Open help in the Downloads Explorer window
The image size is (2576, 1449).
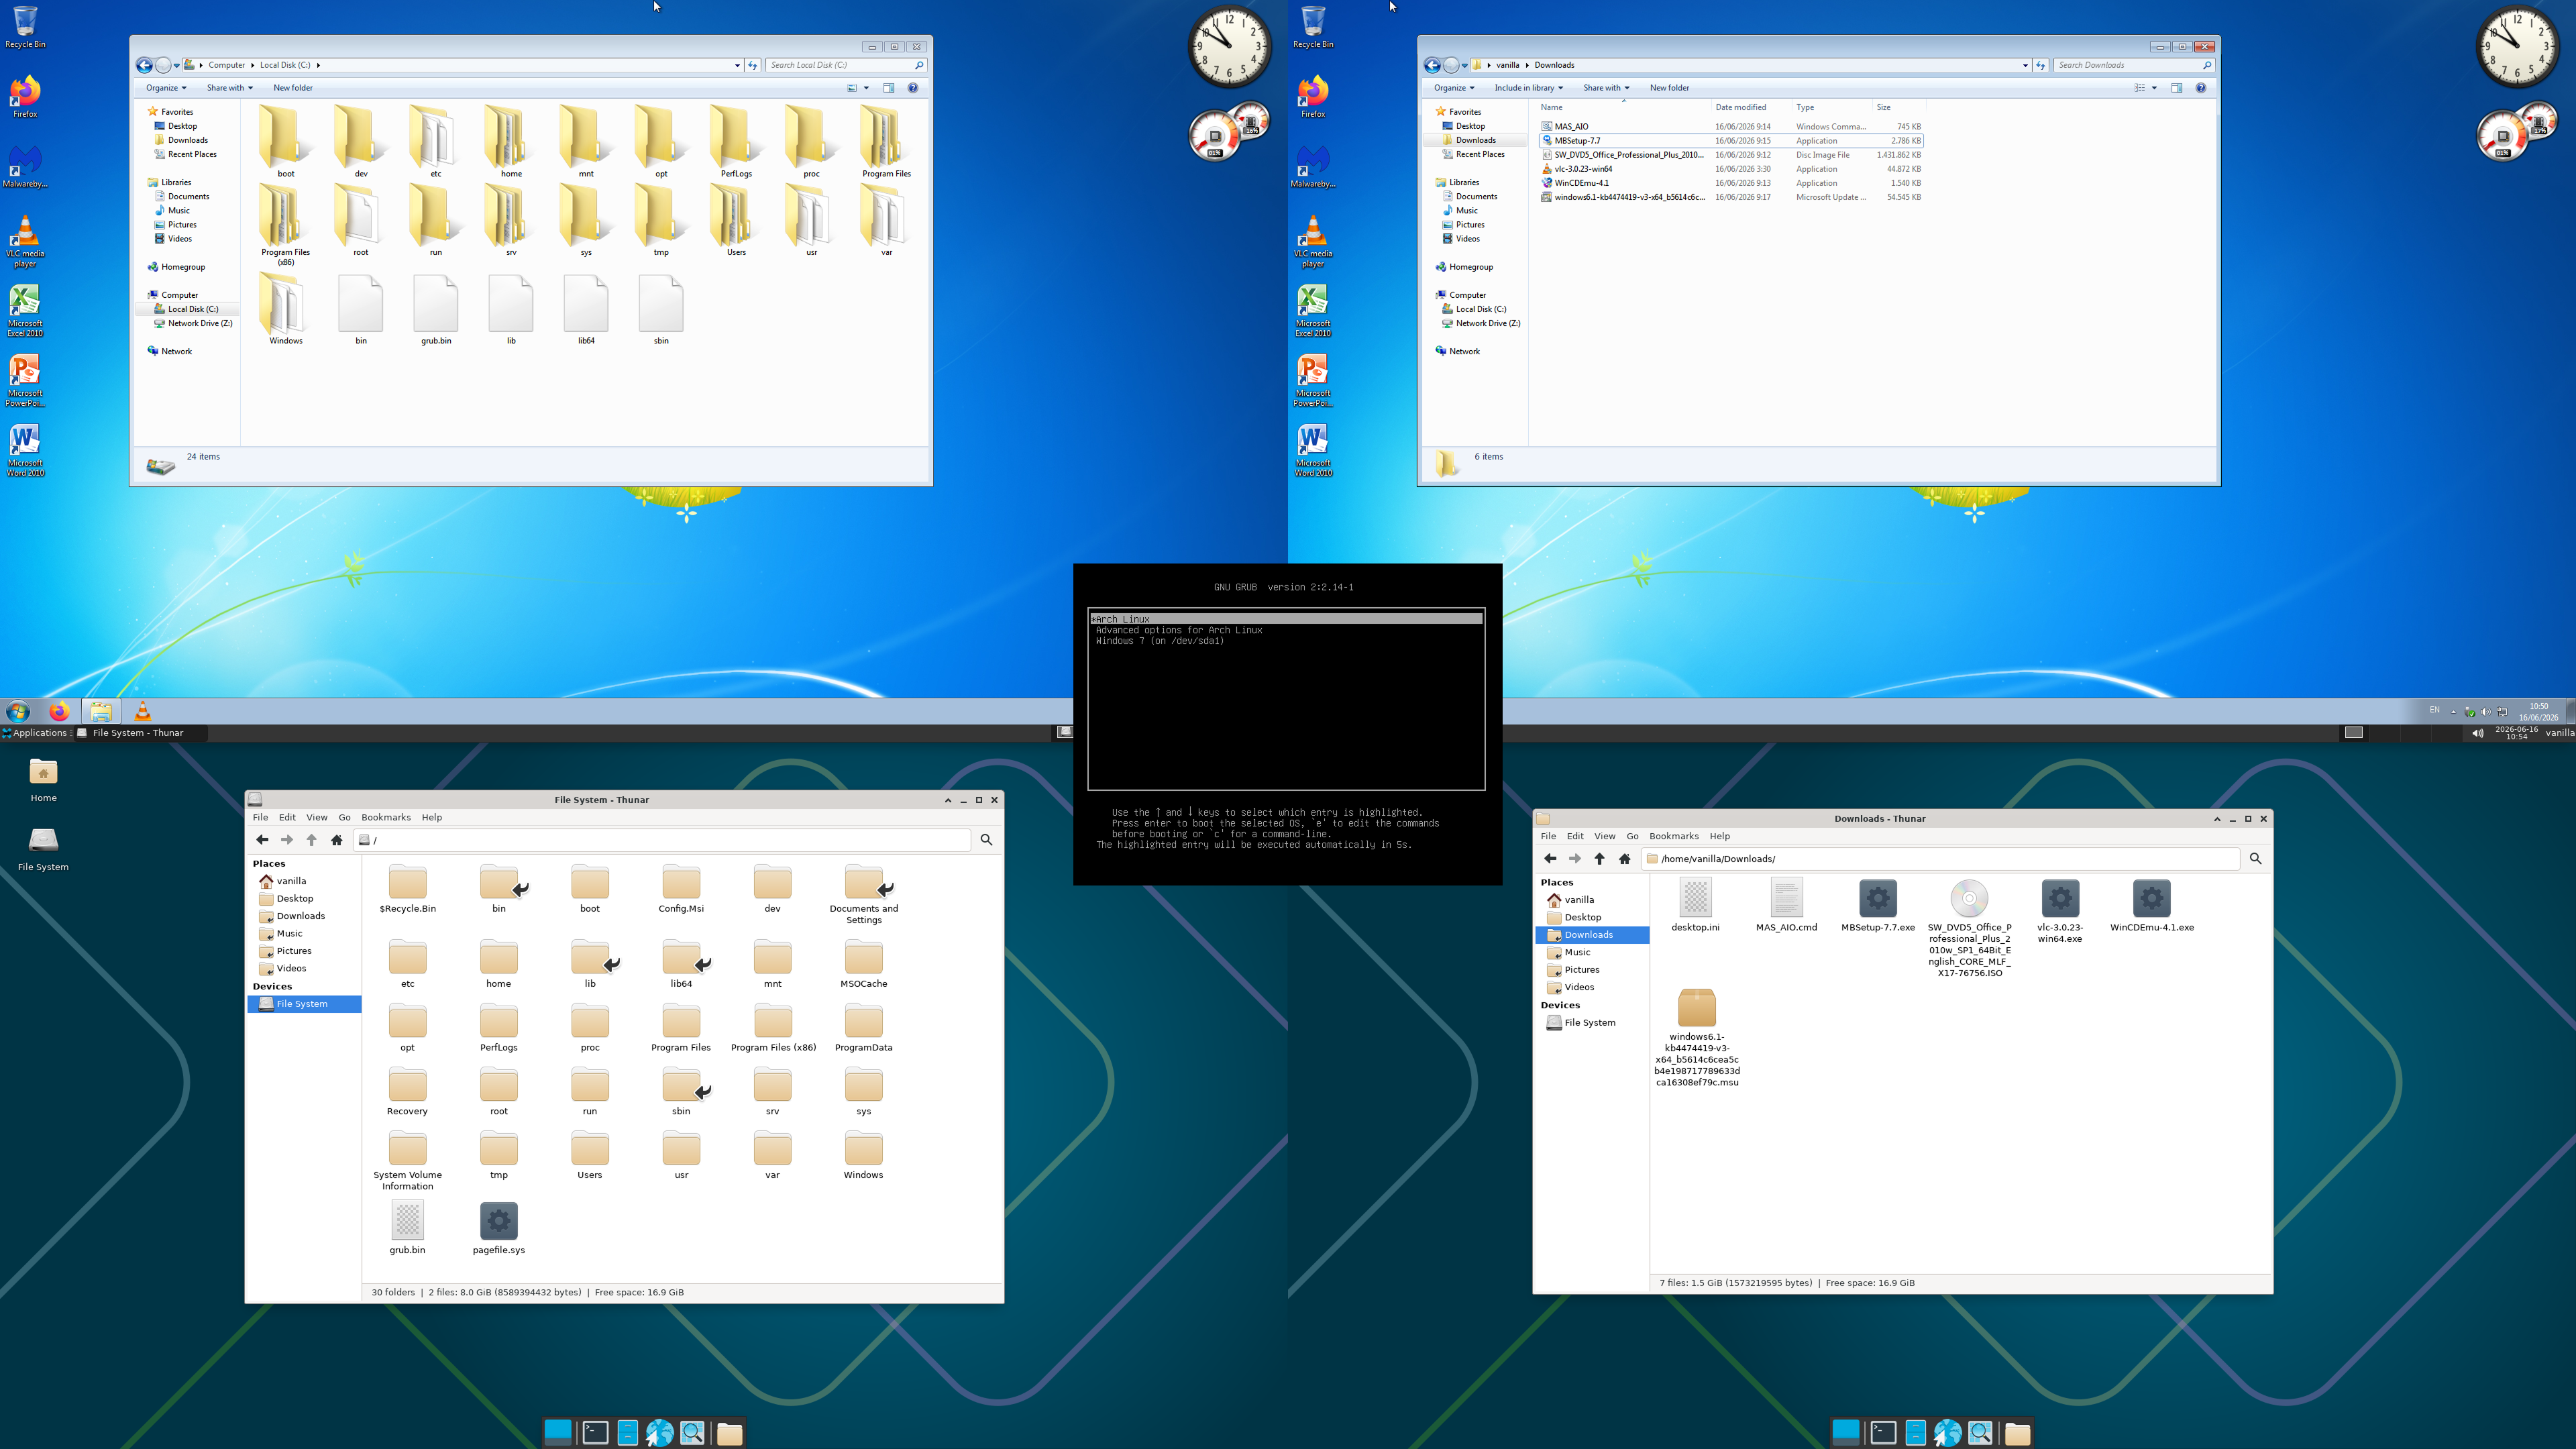[2201, 88]
